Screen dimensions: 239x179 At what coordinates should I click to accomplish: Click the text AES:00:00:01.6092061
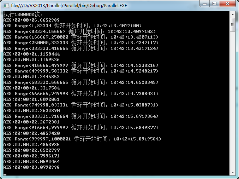31,99
